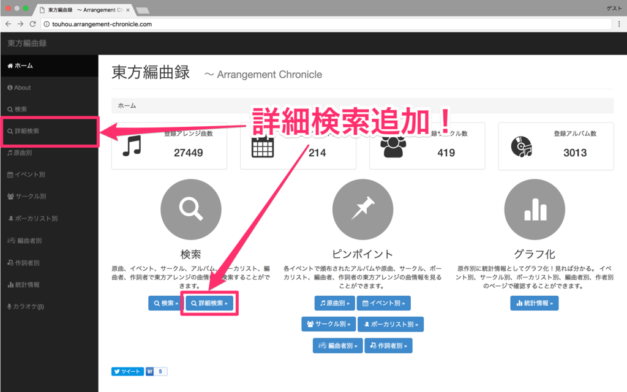Click the number 419
The image size is (627, 392).
coord(446,153)
